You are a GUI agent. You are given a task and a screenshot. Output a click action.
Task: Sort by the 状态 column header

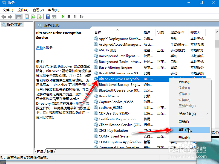pyautogui.click(x=162, y=33)
